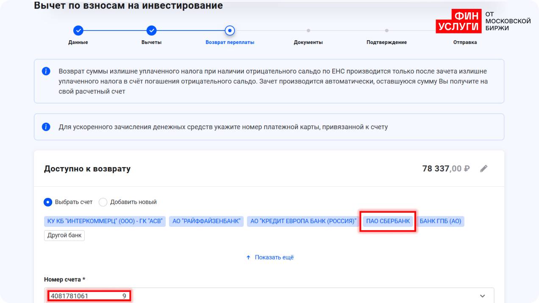Viewport: 539px width, 303px height.
Task: Click the step dot above Подтверждение
Action: (x=386, y=30)
